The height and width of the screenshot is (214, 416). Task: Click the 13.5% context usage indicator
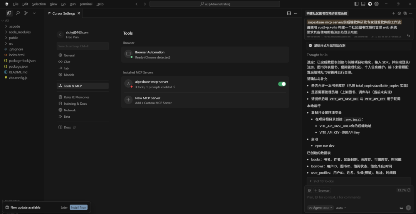[x=404, y=190]
